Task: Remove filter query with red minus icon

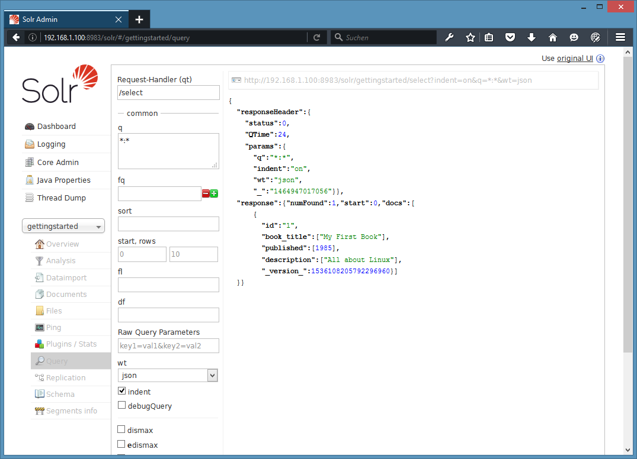Action: coord(206,194)
